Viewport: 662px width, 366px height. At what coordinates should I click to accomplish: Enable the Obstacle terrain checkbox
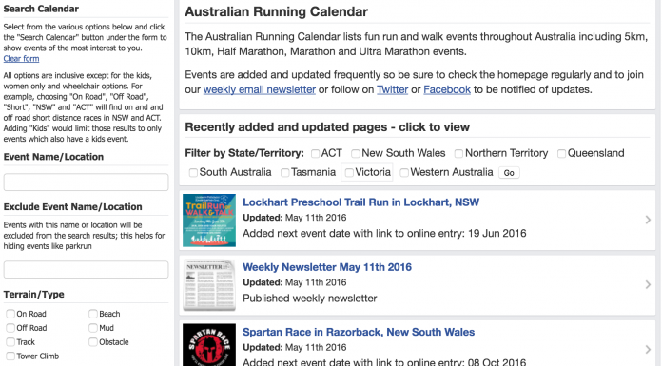click(93, 342)
